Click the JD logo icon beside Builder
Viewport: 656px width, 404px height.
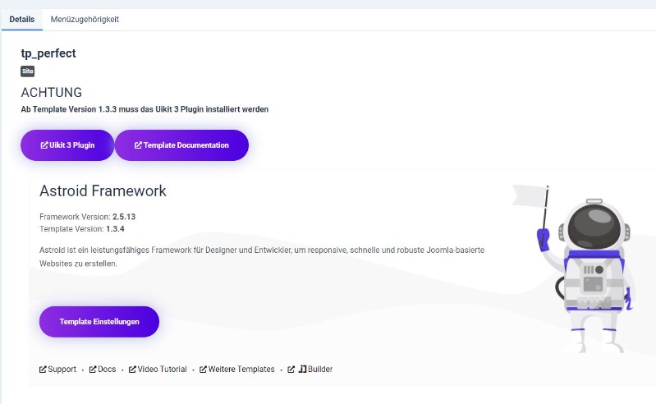tap(302, 370)
